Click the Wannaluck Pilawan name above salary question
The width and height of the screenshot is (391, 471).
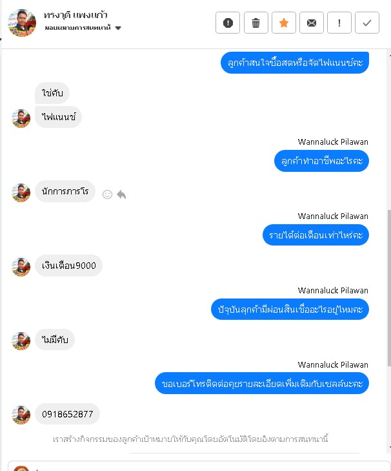coord(333,216)
